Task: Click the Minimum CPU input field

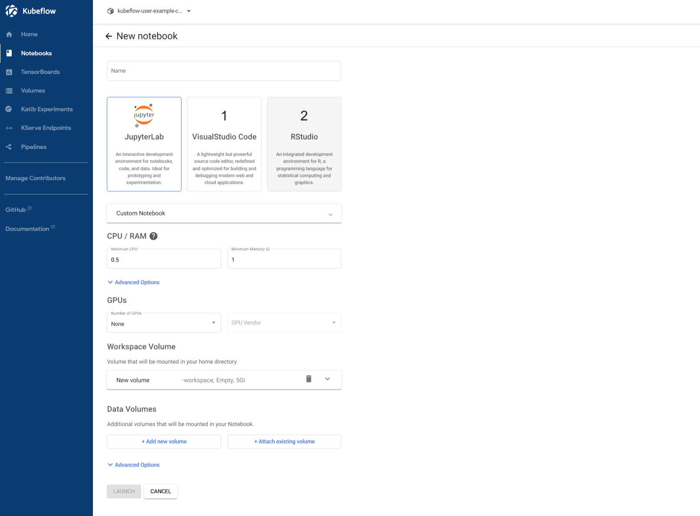Action: pos(164,259)
